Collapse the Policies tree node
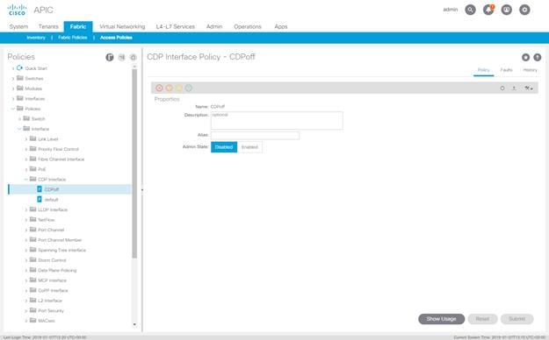Screen dimensions: 549x340 tap(13, 109)
